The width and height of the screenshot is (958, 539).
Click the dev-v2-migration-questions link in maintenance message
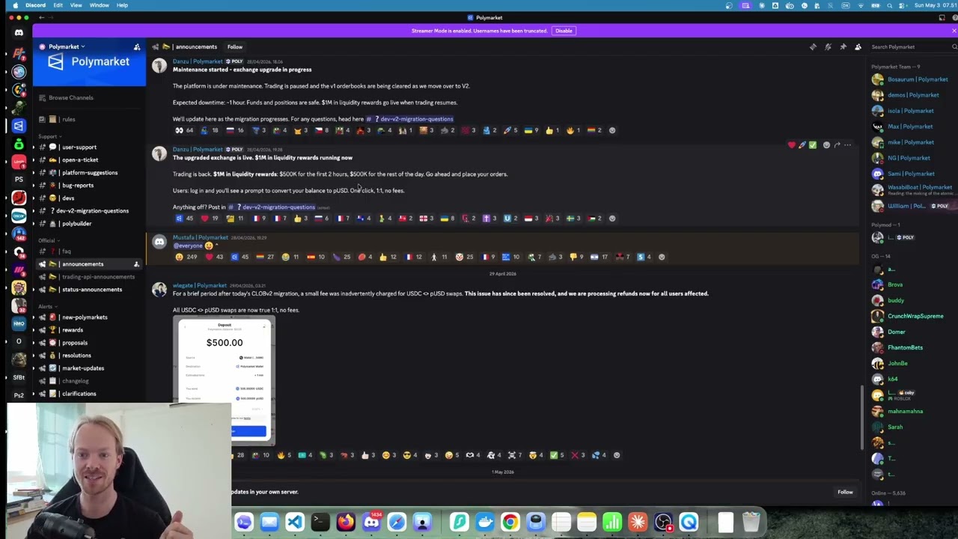[x=410, y=119]
